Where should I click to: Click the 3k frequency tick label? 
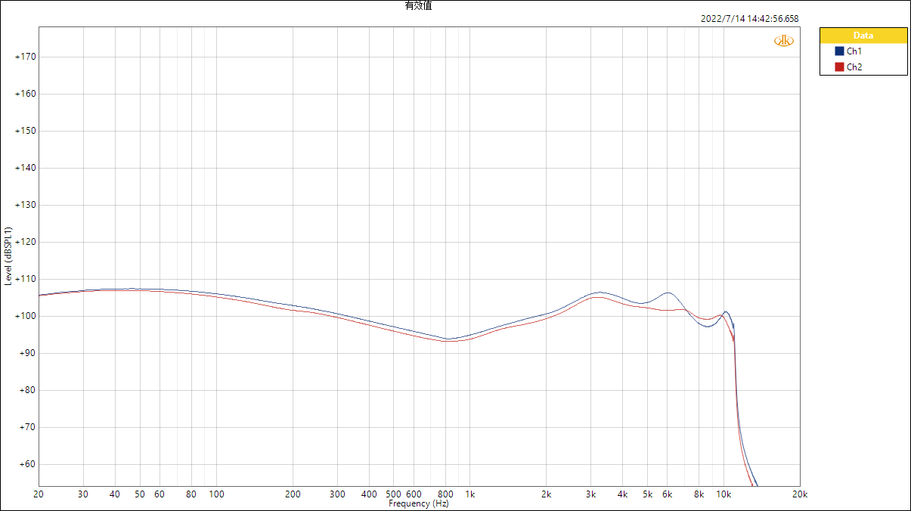(x=591, y=494)
